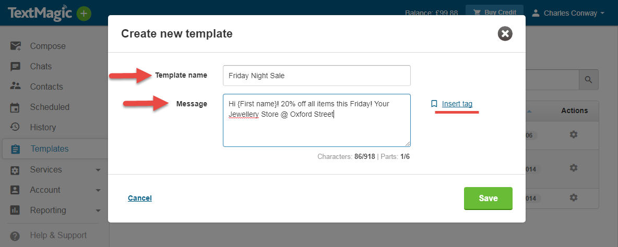Viewport: 618px width, 247px height.
Task: Expand the Services sidebar menu
Action: (x=98, y=170)
